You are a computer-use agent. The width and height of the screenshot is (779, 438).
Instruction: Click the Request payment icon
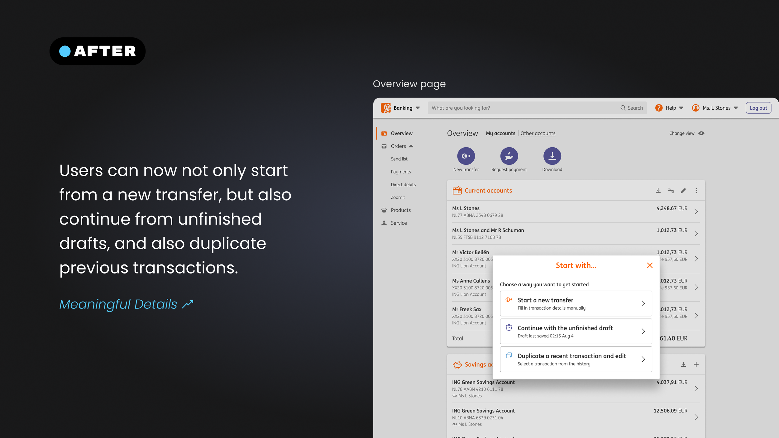[x=509, y=156]
